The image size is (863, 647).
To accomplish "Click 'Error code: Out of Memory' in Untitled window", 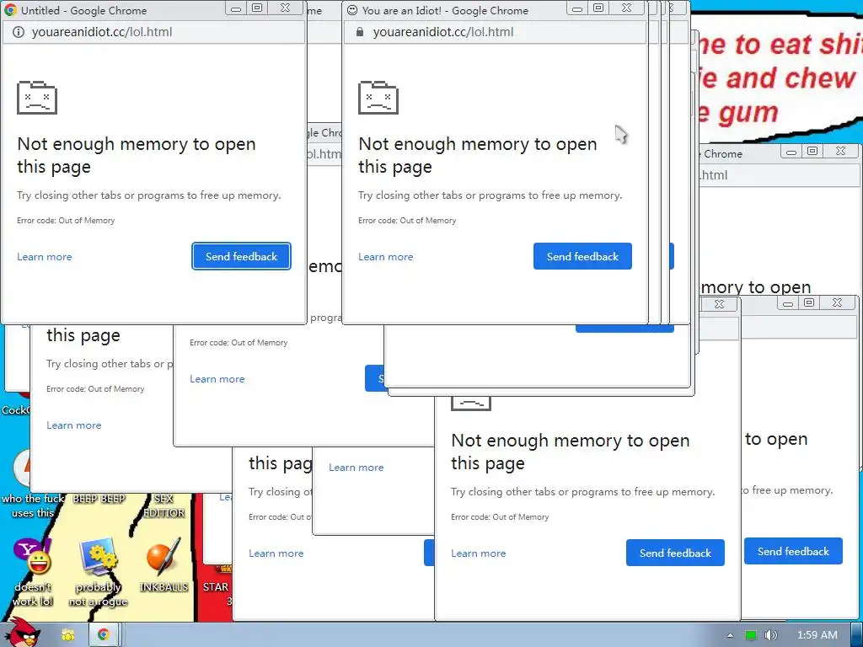I will click(x=66, y=221).
